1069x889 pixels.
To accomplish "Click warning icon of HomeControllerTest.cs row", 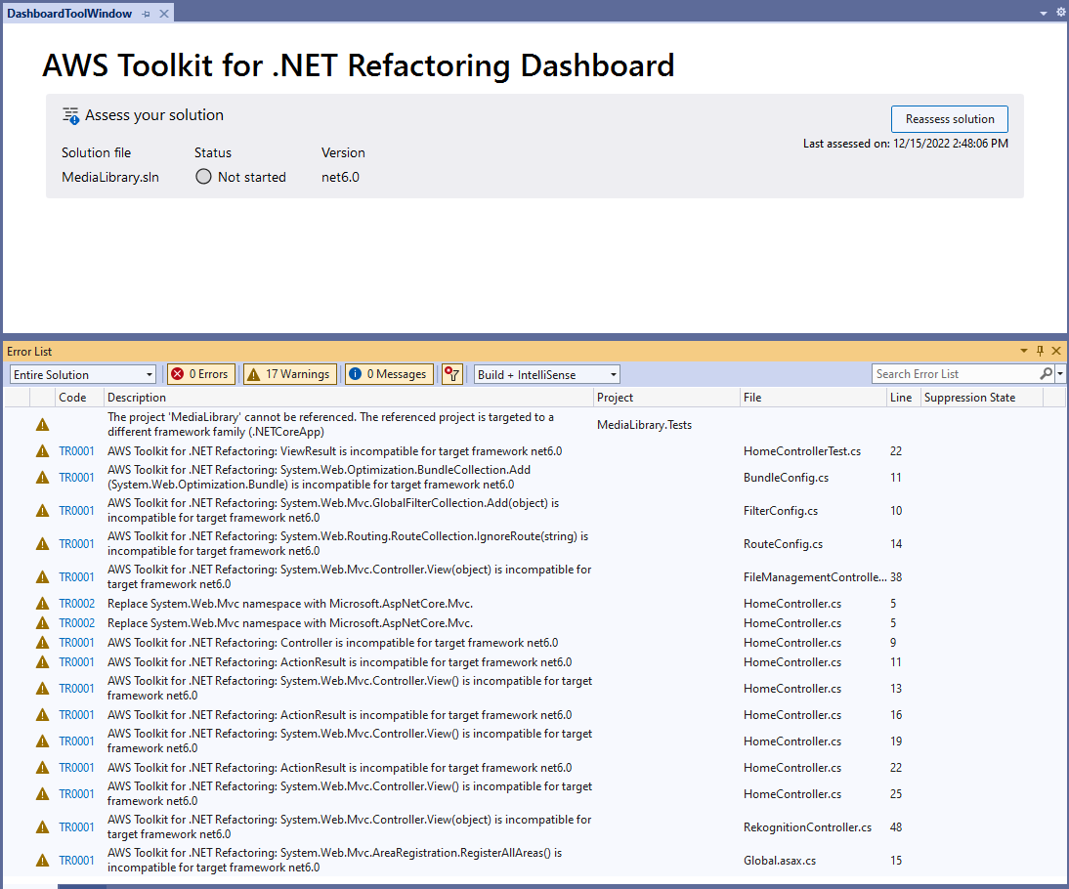I will tap(42, 451).
